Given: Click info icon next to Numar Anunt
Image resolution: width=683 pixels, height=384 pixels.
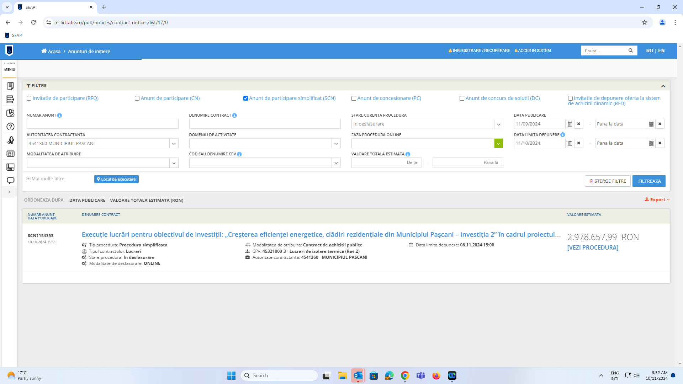Looking at the screenshot, I should [x=59, y=116].
